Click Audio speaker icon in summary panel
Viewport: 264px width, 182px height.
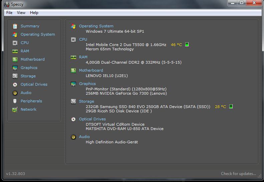pyautogui.click(x=73, y=137)
